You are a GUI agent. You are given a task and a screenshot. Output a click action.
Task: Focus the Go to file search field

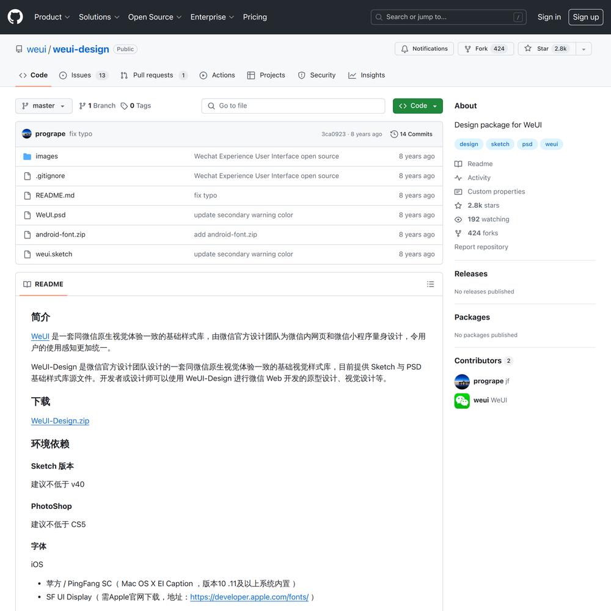coord(293,106)
